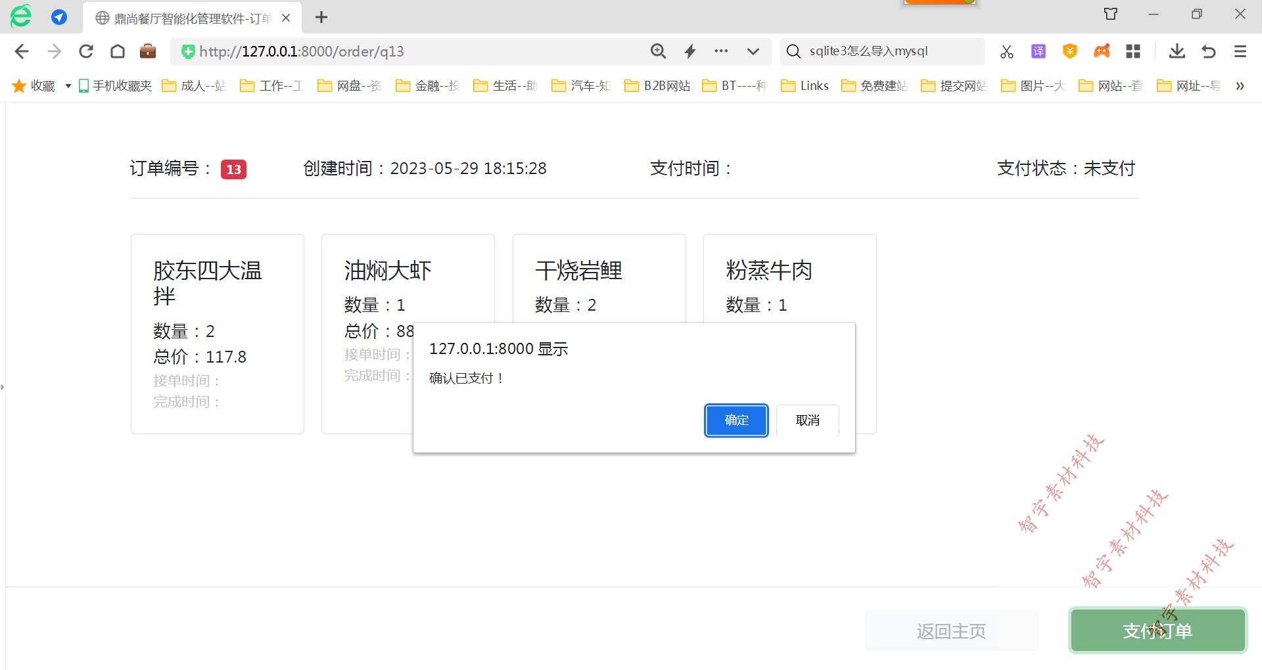Image resolution: width=1262 pixels, height=670 pixels.
Task: Reload the page with refresh icon
Action: click(x=86, y=51)
